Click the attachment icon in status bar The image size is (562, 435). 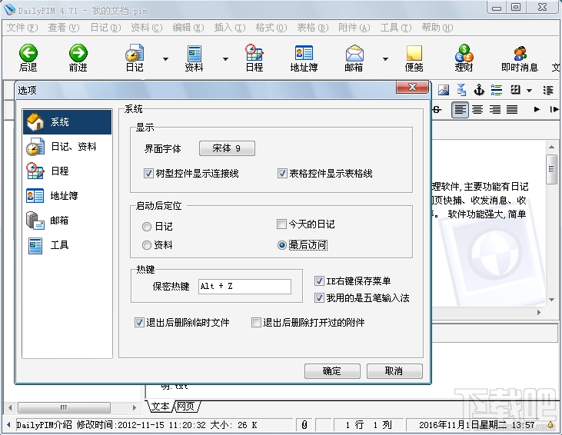pos(304,425)
